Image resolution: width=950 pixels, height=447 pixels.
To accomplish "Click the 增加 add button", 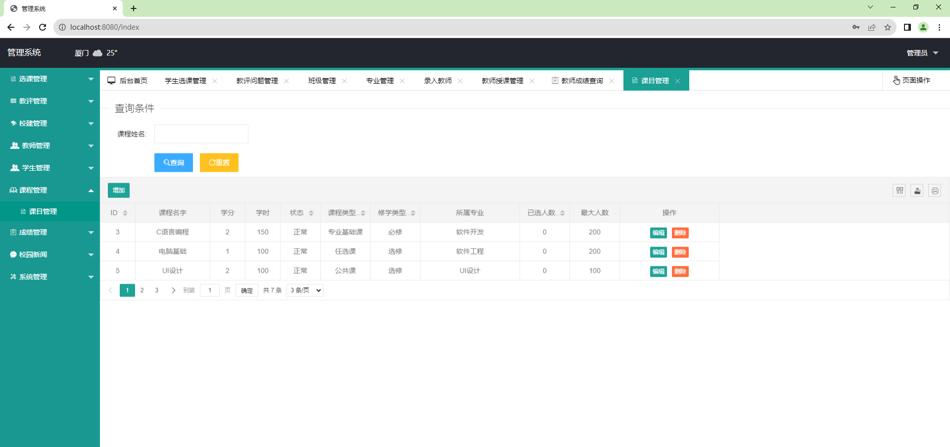I will coord(118,190).
